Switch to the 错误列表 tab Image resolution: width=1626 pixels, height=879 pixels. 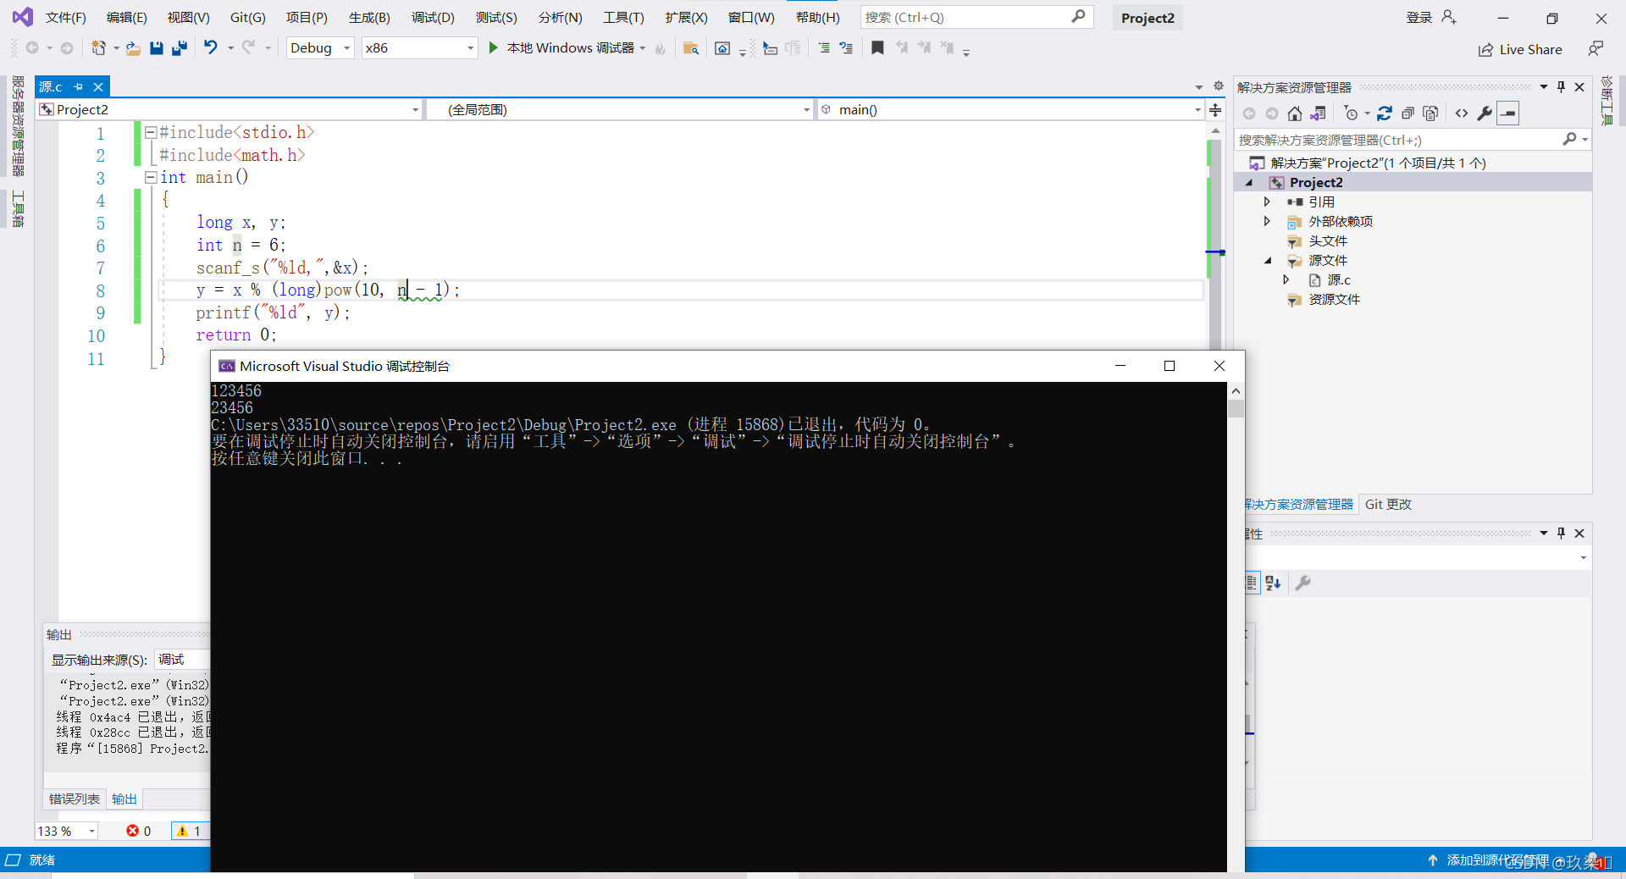point(75,799)
